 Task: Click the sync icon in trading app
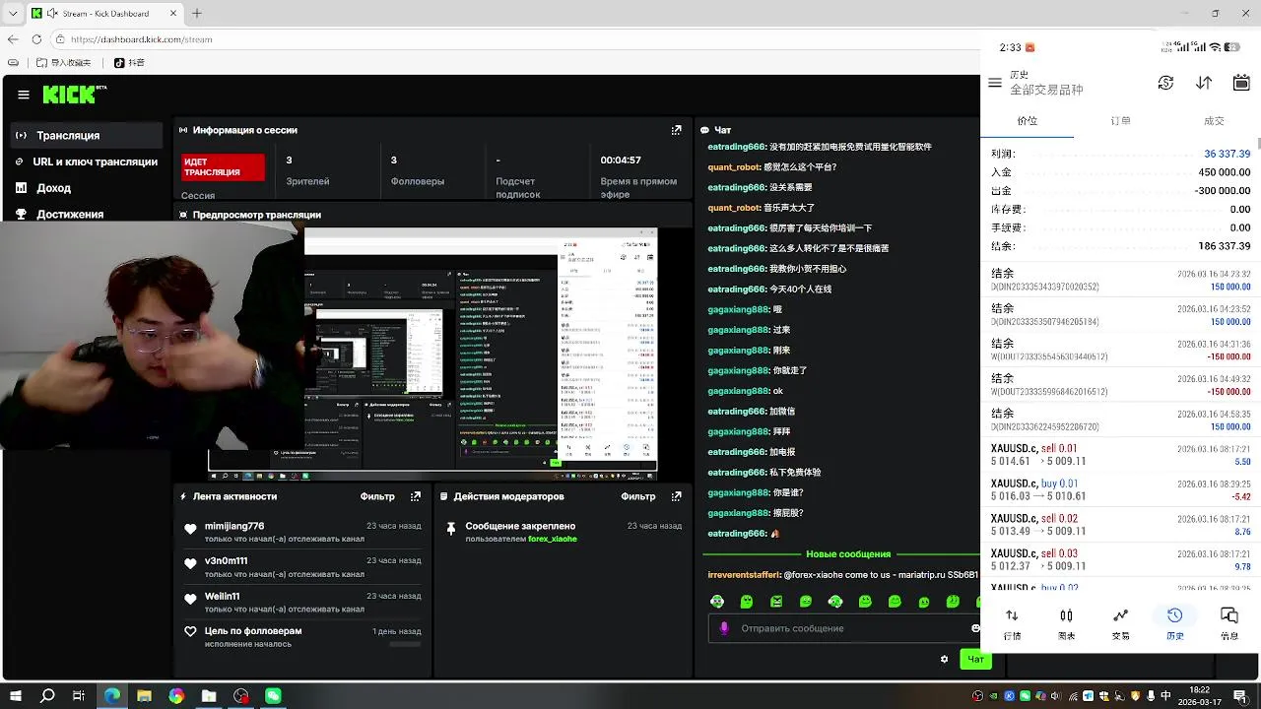coord(1165,83)
